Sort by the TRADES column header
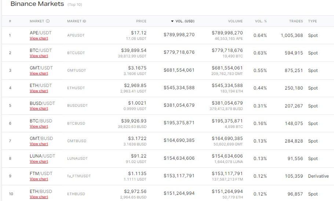 coord(296,21)
